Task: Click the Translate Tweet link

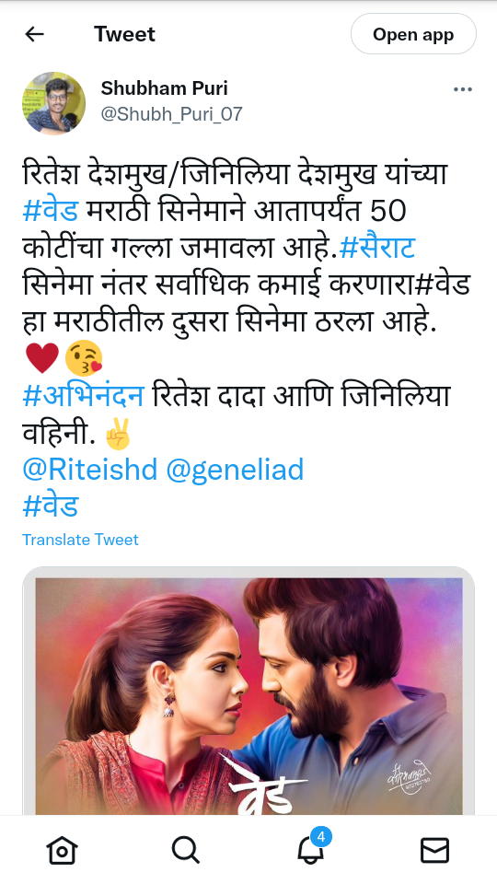Action: [81, 540]
